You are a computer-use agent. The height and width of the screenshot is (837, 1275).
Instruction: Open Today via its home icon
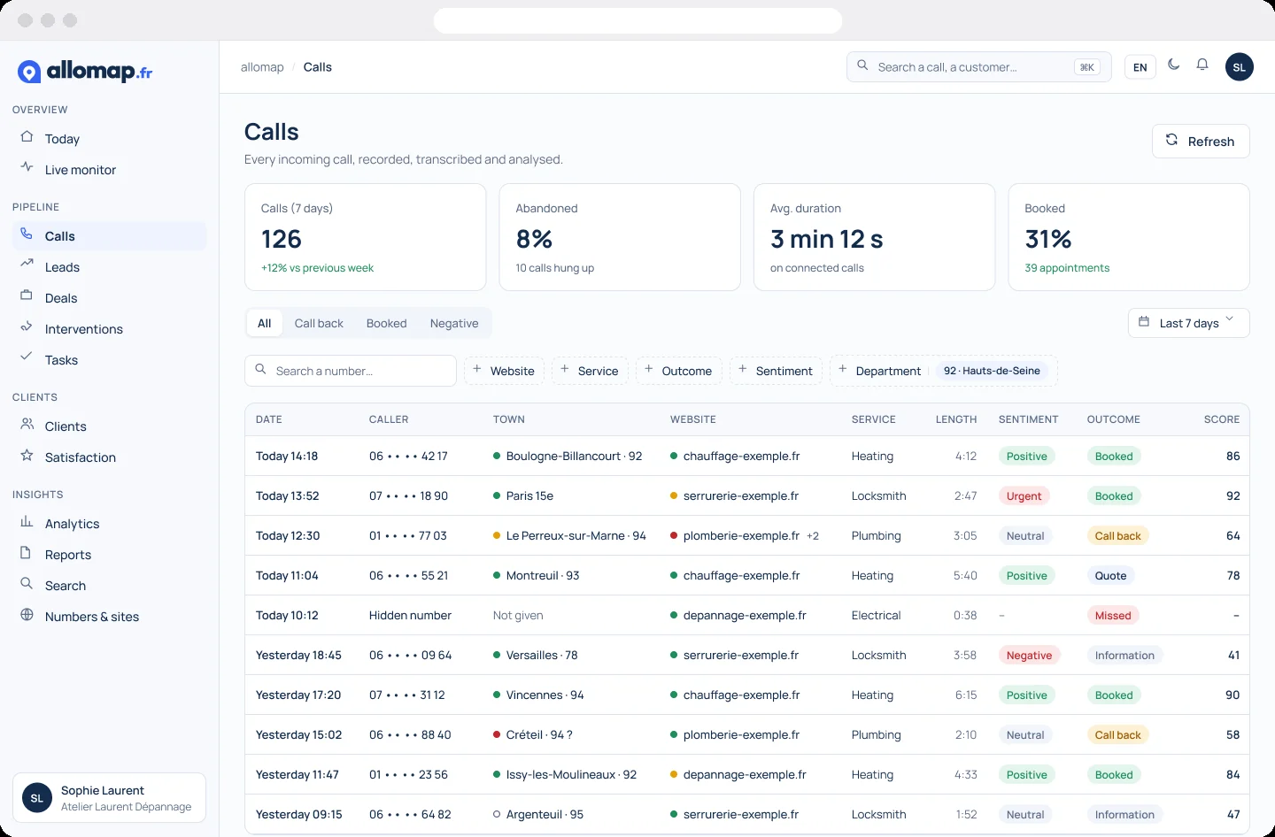coord(27,137)
